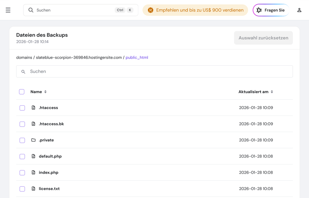
Task: Click the file icon beside license.txt
Action: point(34,189)
